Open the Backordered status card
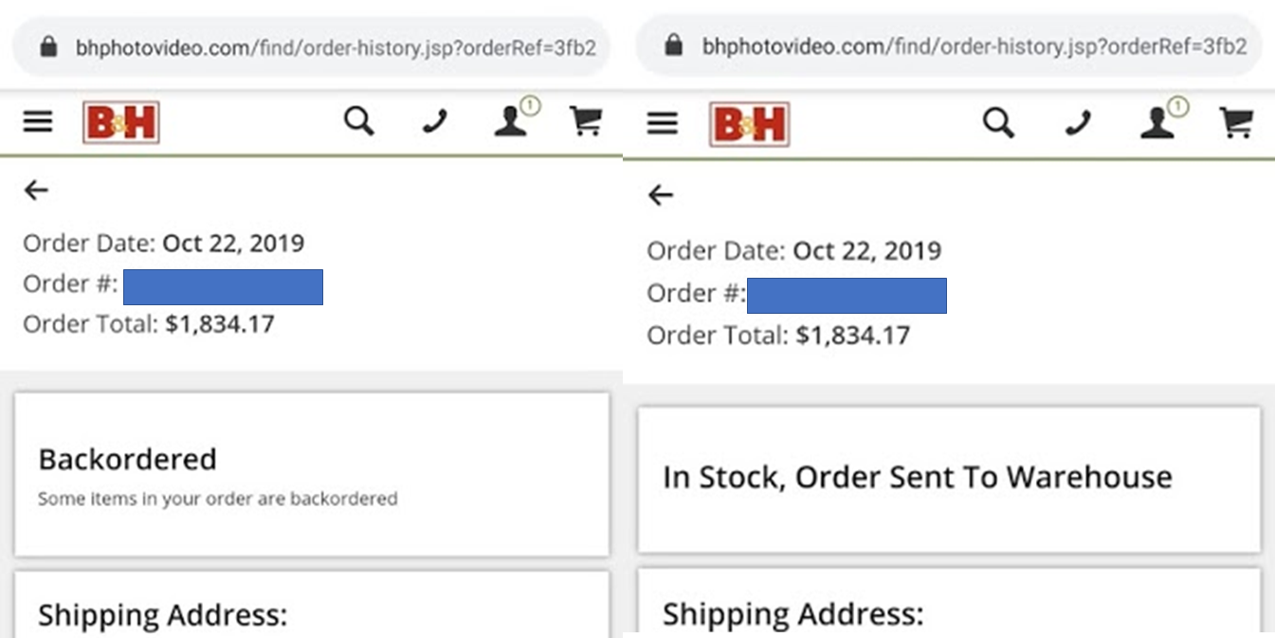This screenshot has height=638, width=1275. coord(312,475)
